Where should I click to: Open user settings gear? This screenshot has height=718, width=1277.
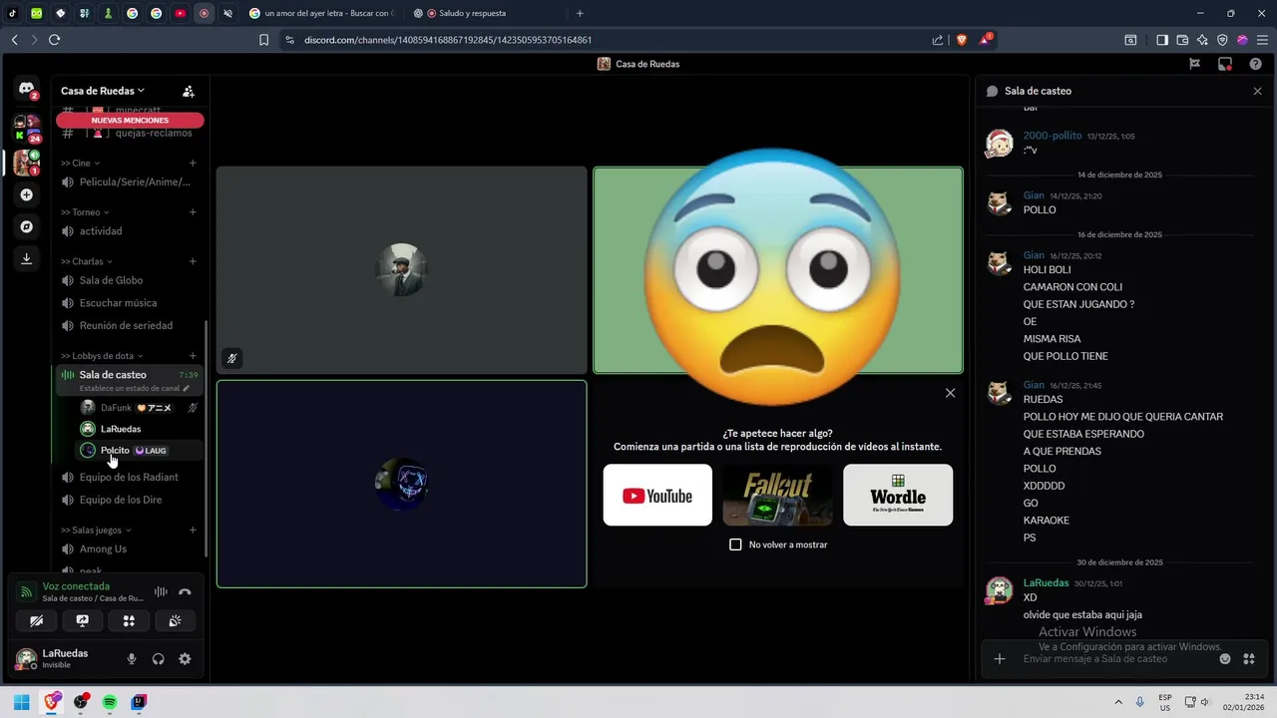click(185, 658)
